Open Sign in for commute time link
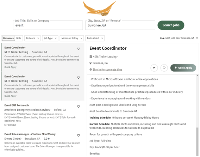Screen dimensions: 200x157 (x=107, y=70)
